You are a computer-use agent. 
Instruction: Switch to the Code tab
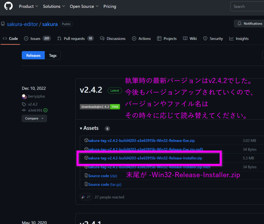click(10, 39)
